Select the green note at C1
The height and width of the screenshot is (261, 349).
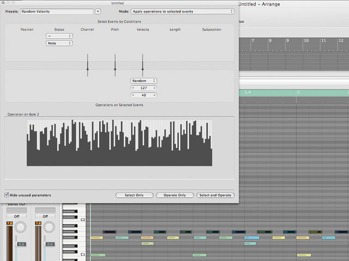click(x=98, y=255)
